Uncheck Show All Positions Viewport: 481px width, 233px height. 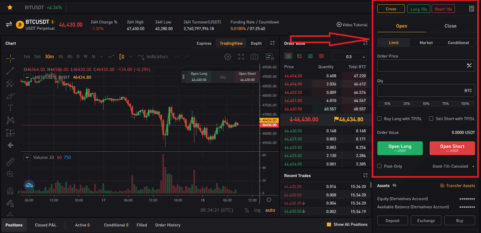click(x=328, y=224)
